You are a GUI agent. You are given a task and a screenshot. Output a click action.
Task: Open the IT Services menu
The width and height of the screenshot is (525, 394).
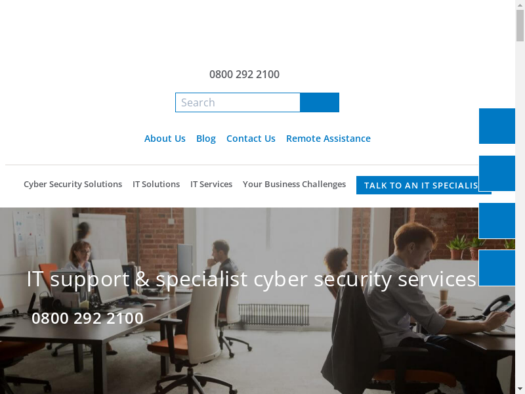coord(211,185)
